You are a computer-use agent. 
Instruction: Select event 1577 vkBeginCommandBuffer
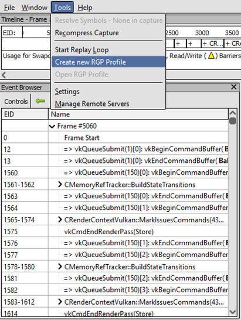coord(115,255)
